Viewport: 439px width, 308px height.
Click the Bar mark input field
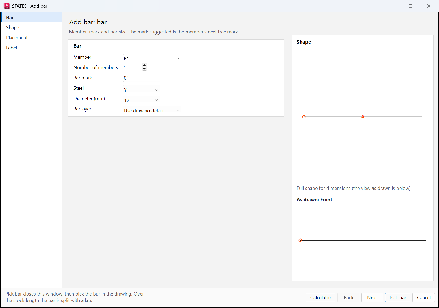(x=142, y=78)
